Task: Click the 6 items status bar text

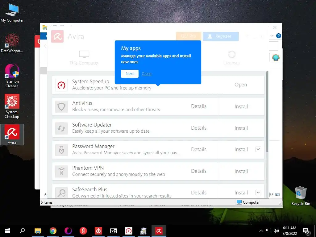Action: (x=47, y=202)
